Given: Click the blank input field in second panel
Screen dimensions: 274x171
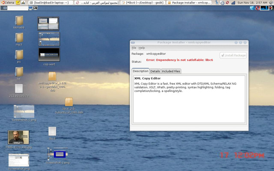Looking at the screenshot, I should (18, 8).
